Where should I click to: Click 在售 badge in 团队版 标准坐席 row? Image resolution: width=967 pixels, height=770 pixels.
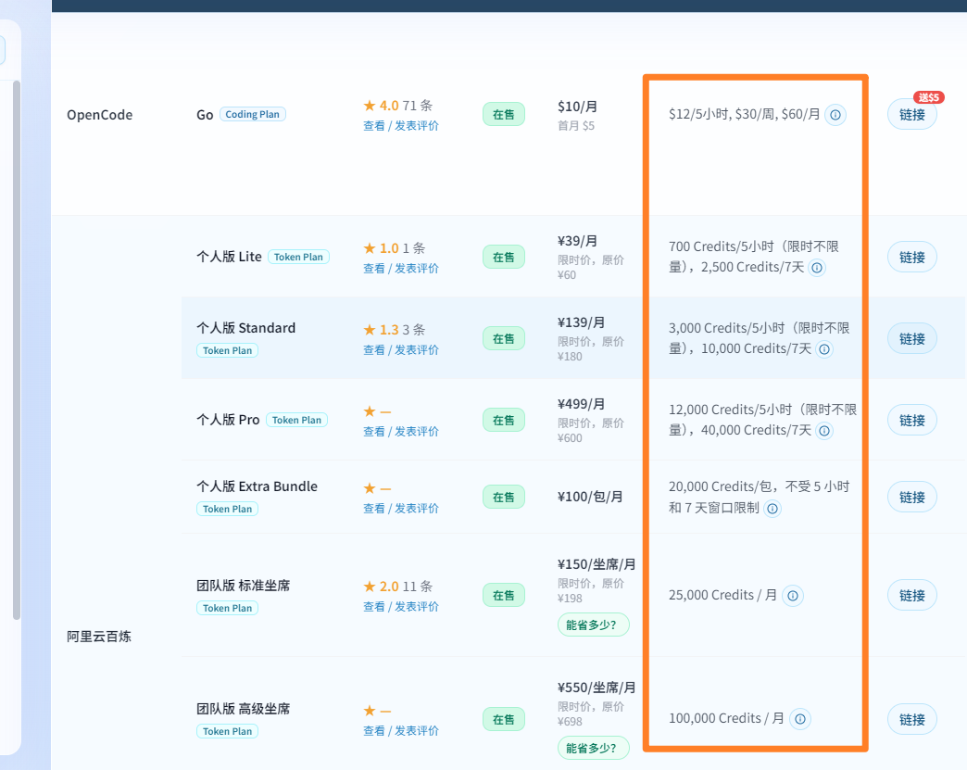click(504, 596)
